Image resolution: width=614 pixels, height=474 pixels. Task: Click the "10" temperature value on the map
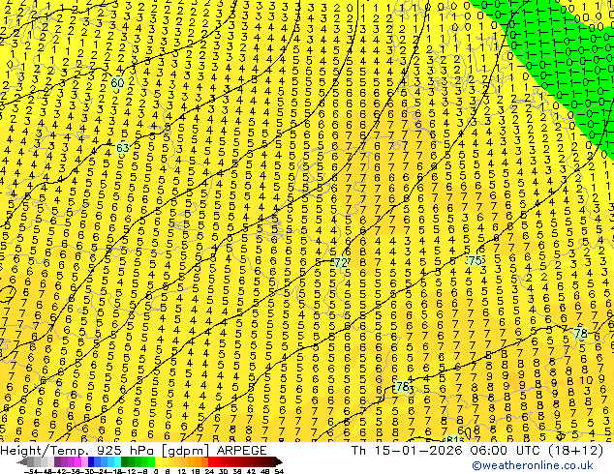tap(586, 380)
